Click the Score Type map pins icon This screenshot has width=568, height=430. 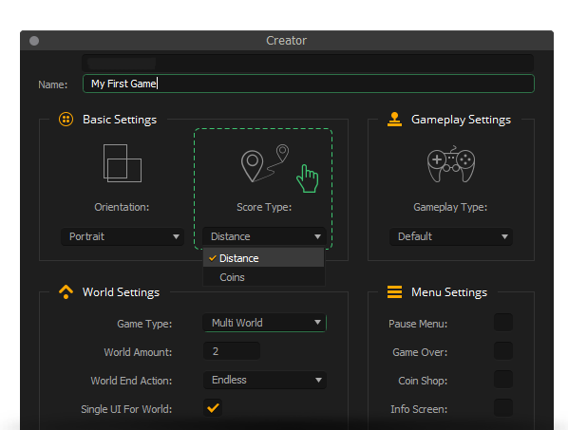pyautogui.click(x=265, y=163)
